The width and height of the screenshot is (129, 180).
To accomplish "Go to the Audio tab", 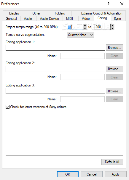I will tap(28, 19).
